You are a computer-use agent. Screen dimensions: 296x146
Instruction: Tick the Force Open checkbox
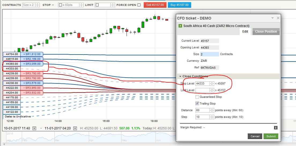[139, 5]
